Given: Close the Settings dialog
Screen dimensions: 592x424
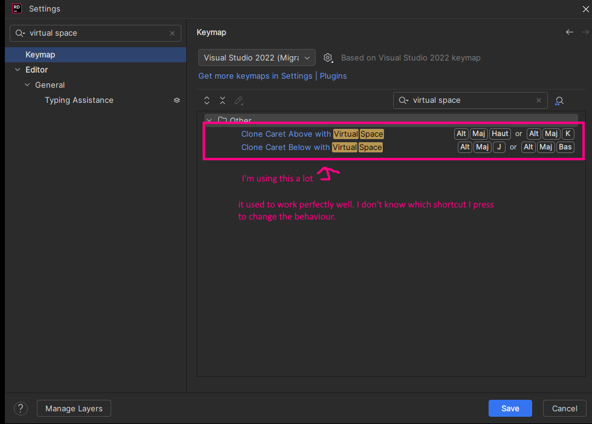Looking at the screenshot, I should (x=585, y=8).
